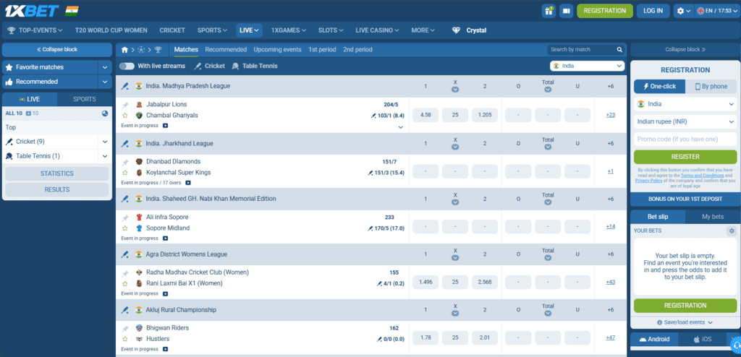Pin the Jabalpur Lions match
The width and height of the screenshot is (741, 357).
coord(125,105)
